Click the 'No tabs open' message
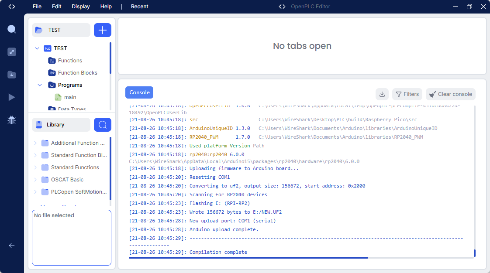Image resolution: width=490 pixels, height=273 pixels. 302,46
